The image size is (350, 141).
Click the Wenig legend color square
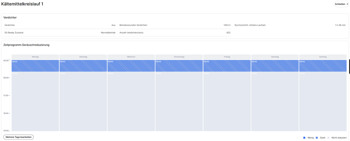click(304, 137)
